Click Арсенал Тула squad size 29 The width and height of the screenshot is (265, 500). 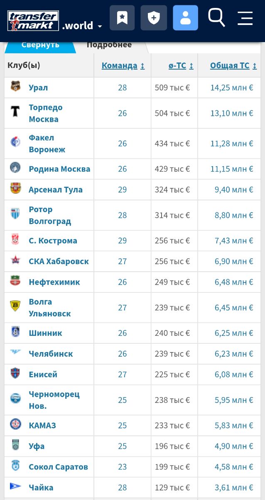point(122,190)
